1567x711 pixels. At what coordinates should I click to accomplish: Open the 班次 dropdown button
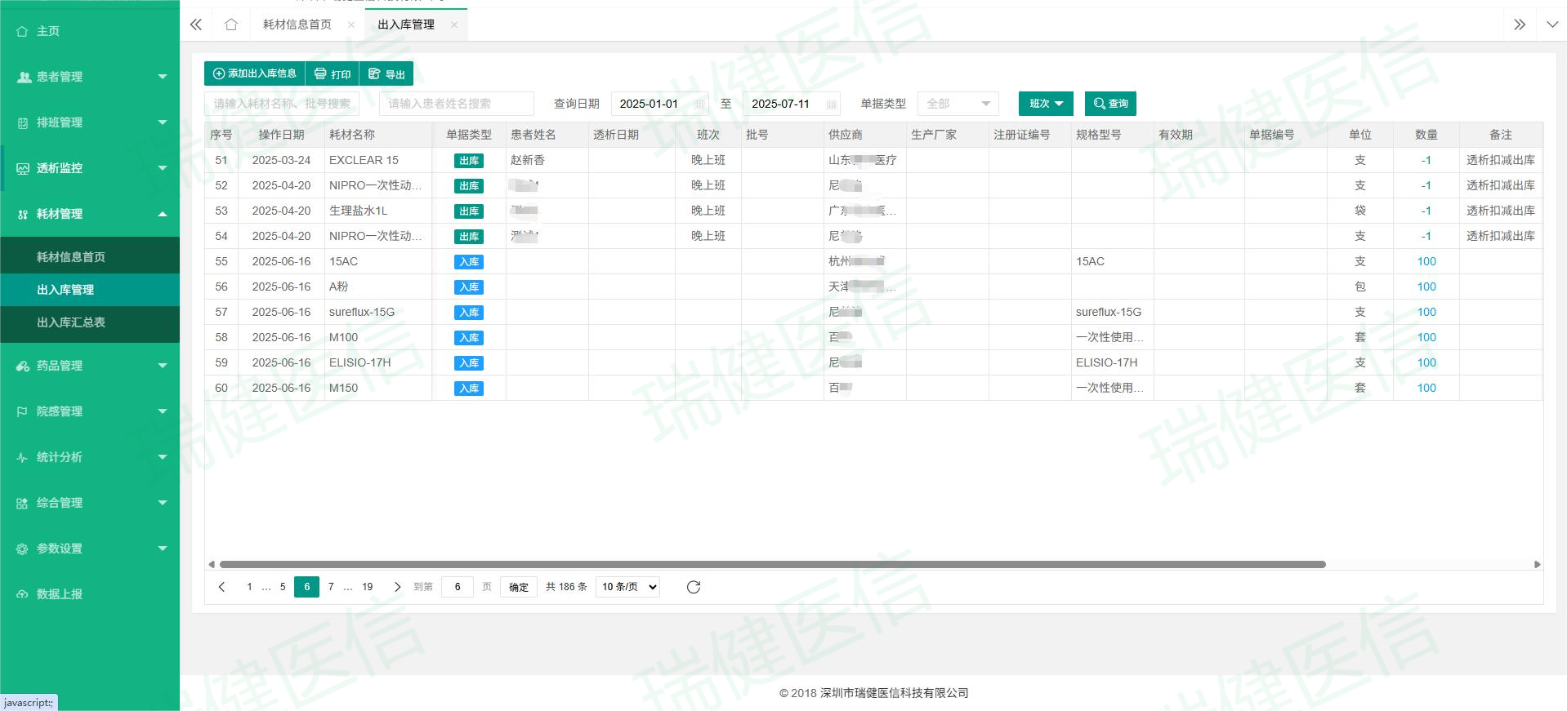(1046, 104)
